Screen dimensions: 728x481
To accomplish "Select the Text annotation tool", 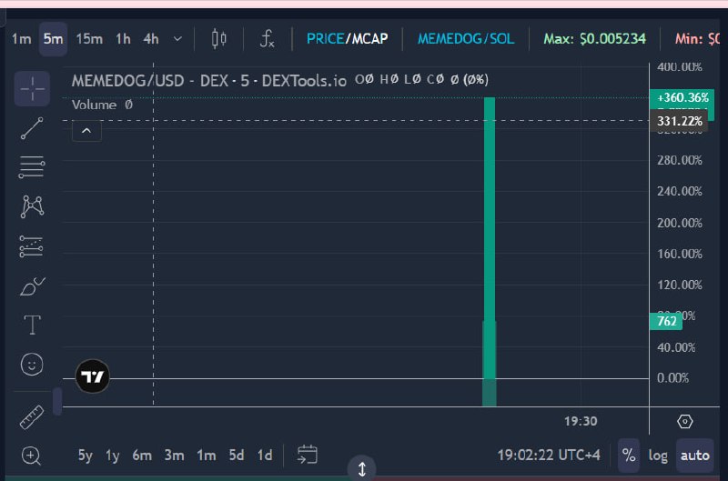I will tap(32, 325).
